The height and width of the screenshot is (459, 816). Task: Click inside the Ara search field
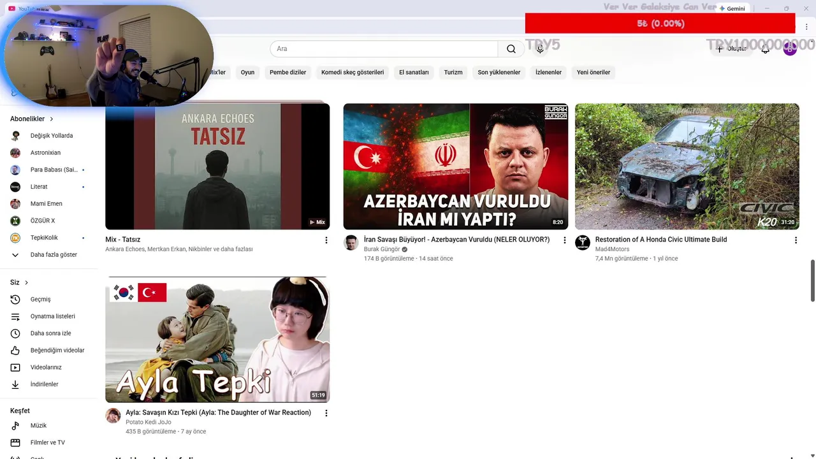coord(384,49)
